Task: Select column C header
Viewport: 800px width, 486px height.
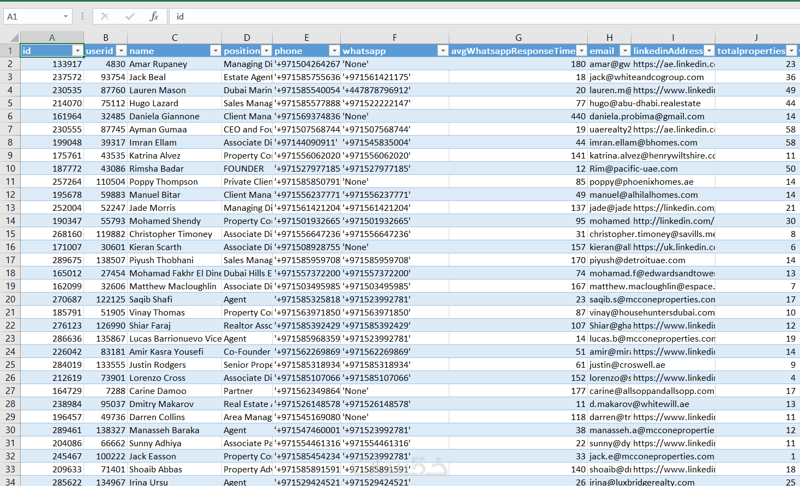Action: tap(175, 38)
